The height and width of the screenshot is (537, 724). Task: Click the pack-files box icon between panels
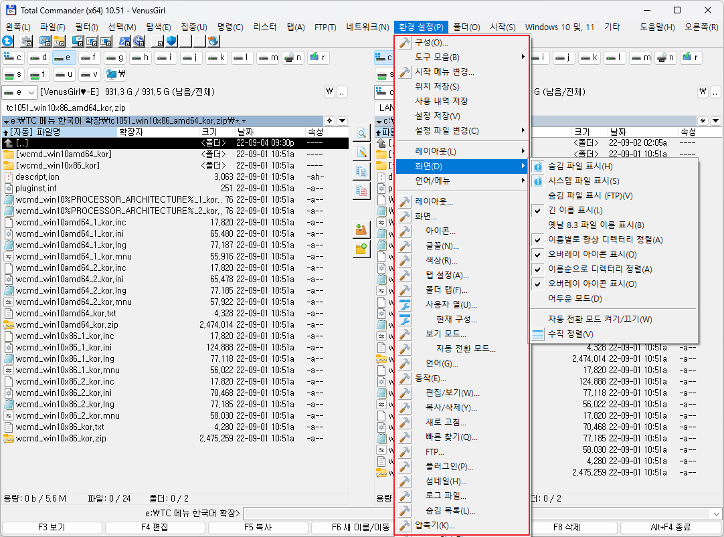361,230
